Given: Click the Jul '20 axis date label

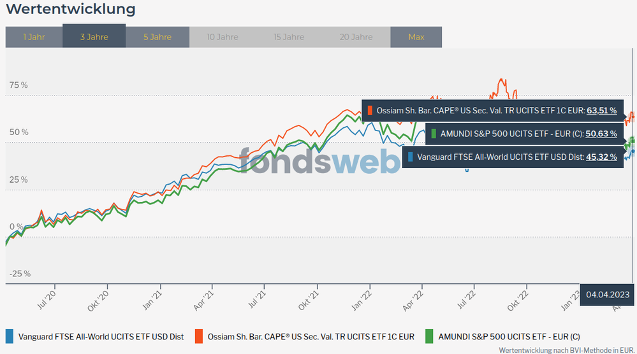Looking at the screenshot, I should (x=47, y=300).
